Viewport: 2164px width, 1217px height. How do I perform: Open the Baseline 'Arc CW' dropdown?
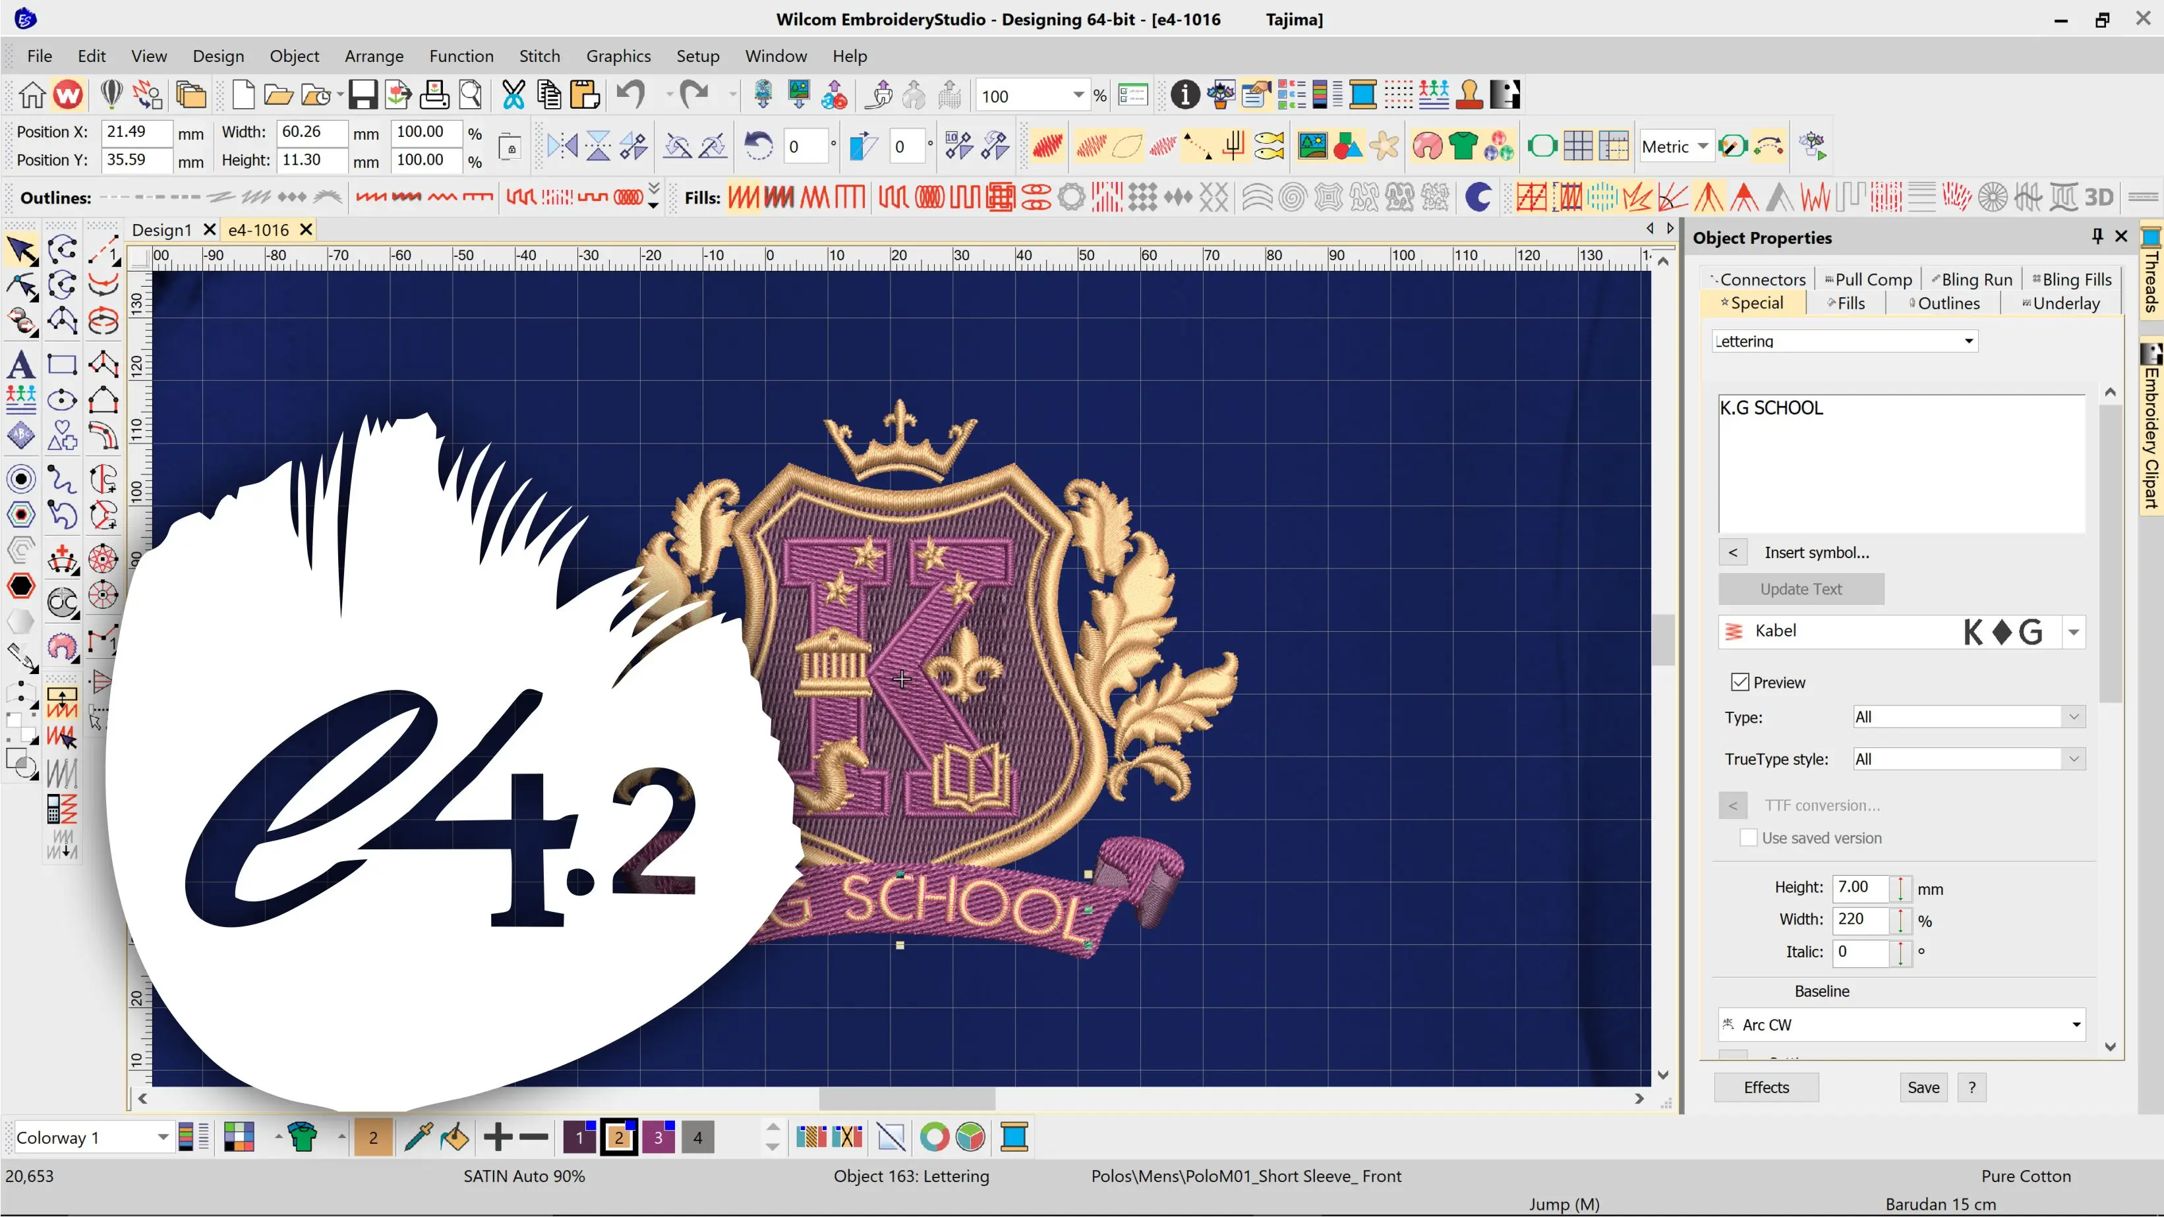point(2075,1024)
